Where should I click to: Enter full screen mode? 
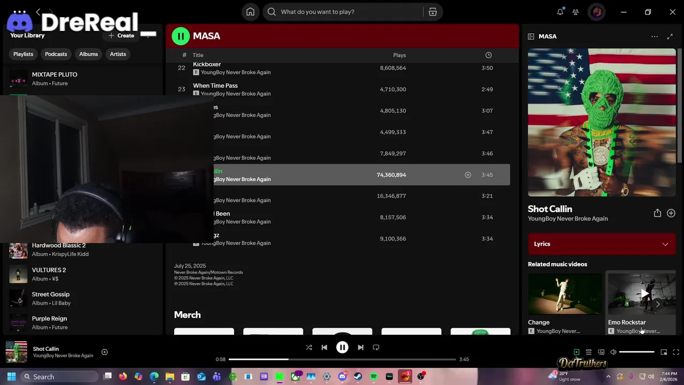[x=676, y=352]
